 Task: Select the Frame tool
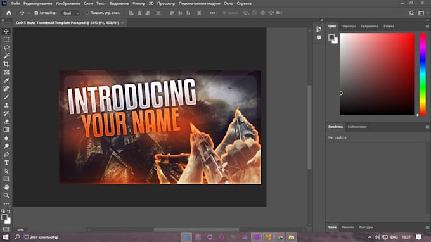[x=6, y=72]
